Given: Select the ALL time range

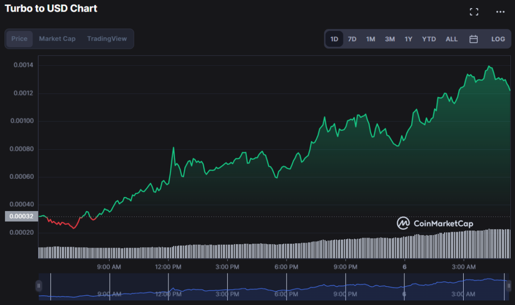Looking at the screenshot, I should coord(452,39).
